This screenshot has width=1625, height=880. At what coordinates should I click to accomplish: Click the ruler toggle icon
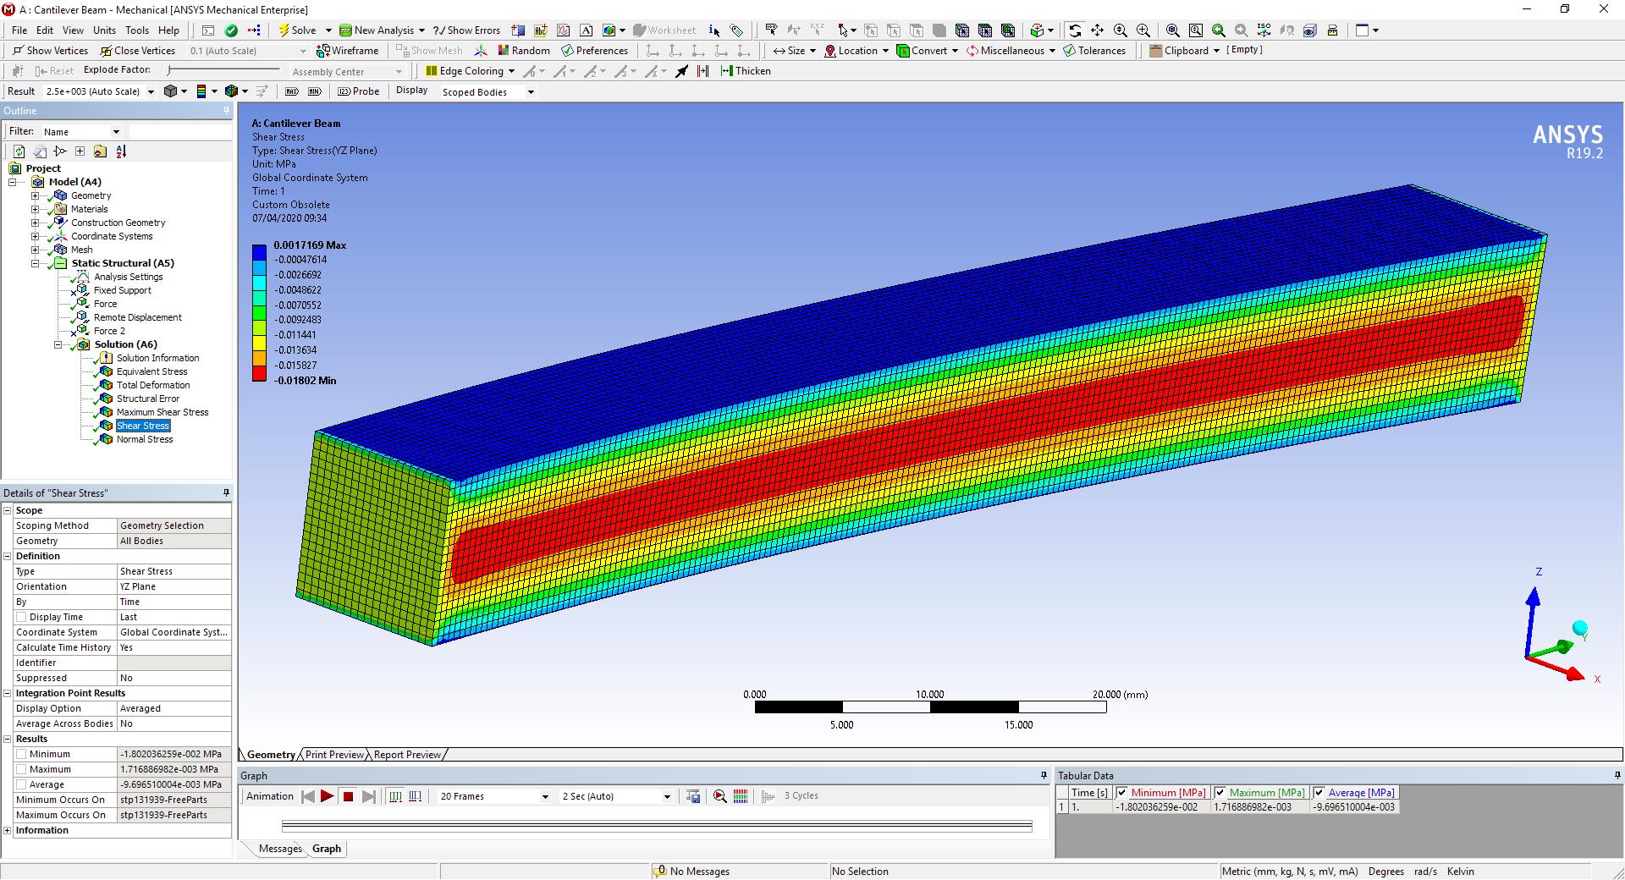pos(1332,30)
